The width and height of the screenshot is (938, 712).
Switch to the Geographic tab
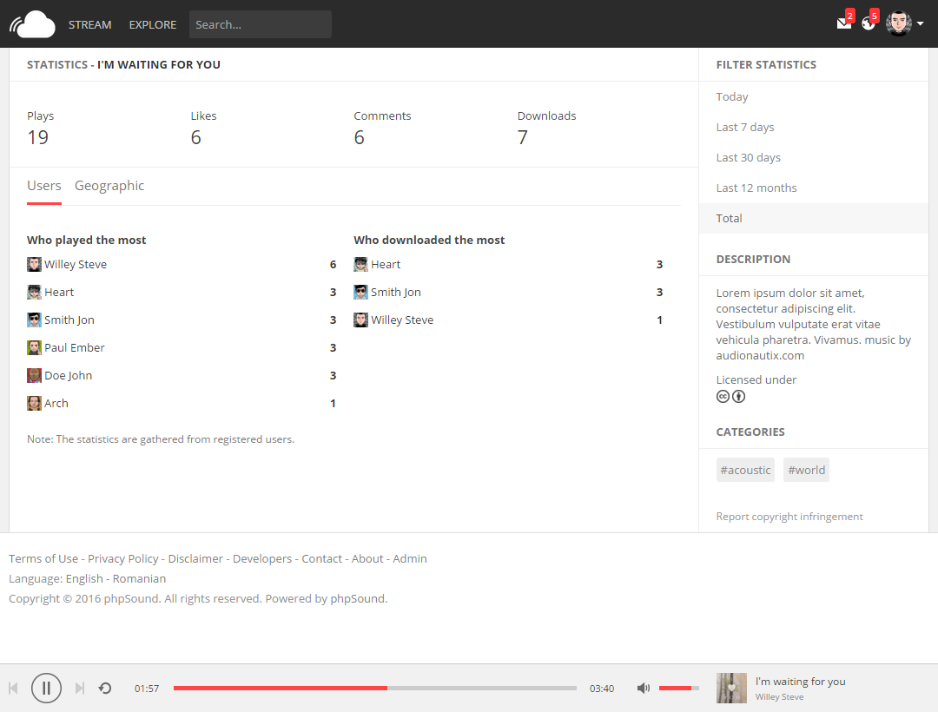tap(109, 185)
